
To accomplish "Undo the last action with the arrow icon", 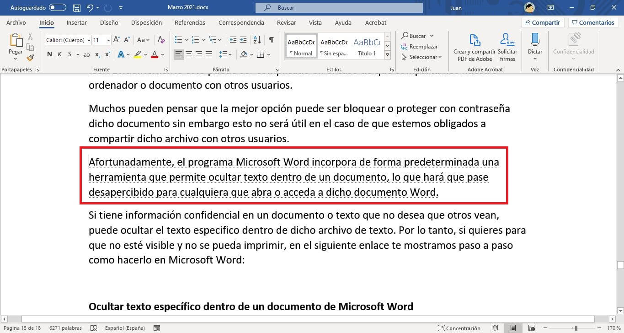I will click(x=90, y=8).
